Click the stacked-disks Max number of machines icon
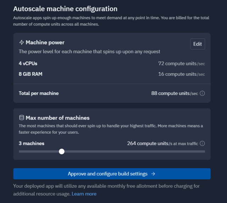 (21, 118)
